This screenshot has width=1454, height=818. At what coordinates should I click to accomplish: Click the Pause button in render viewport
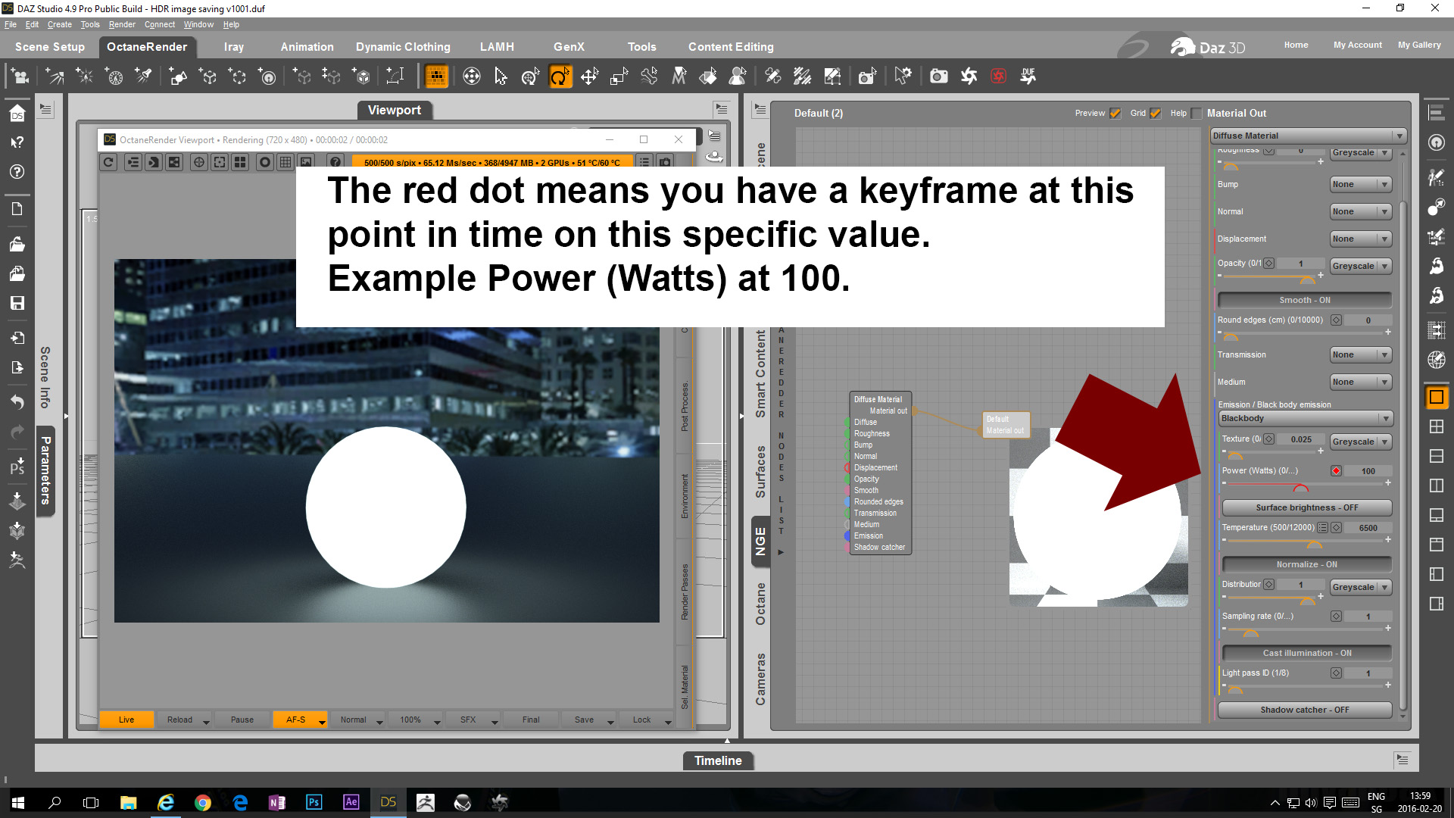(242, 720)
